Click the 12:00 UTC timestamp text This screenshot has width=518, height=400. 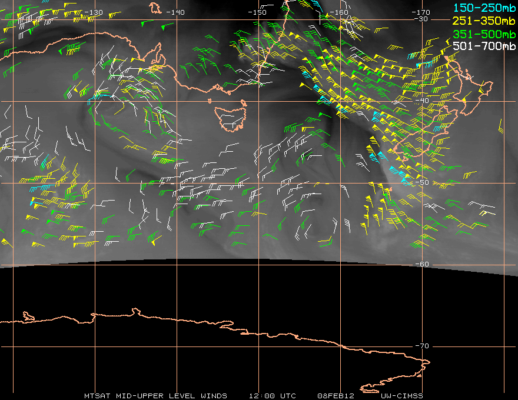click(272, 395)
